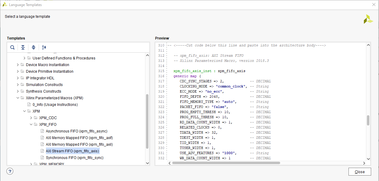Select Synthesis Constructs tree row
The height and width of the screenshot is (181, 379).
click(x=44, y=91)
